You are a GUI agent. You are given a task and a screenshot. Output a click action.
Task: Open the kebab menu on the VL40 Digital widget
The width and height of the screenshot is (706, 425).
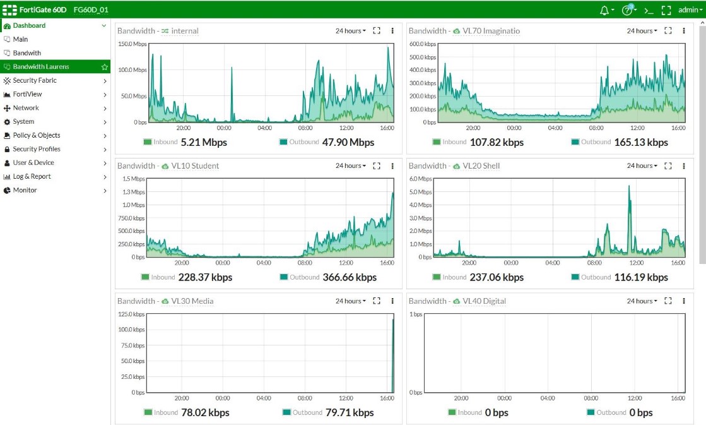click(684, 301)
